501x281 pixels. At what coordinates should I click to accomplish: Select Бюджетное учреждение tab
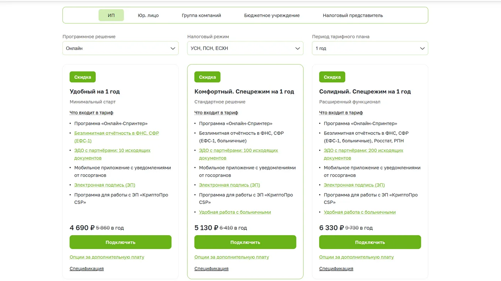point(272,15)
